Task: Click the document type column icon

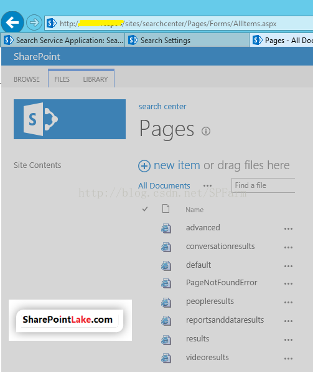Action: tap(166, 208)
